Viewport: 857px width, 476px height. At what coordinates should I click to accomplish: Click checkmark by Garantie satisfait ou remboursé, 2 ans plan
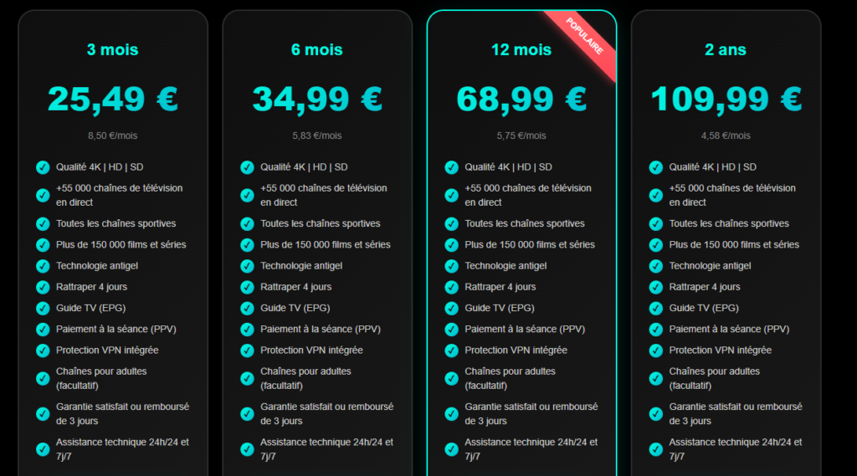click(x=656, y=414)
